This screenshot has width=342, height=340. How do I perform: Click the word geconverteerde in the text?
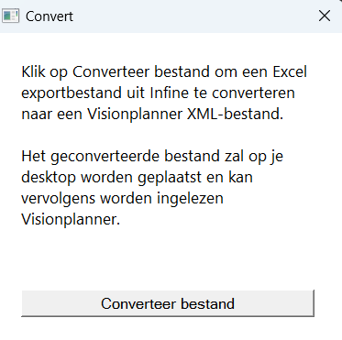coord(105,157)
